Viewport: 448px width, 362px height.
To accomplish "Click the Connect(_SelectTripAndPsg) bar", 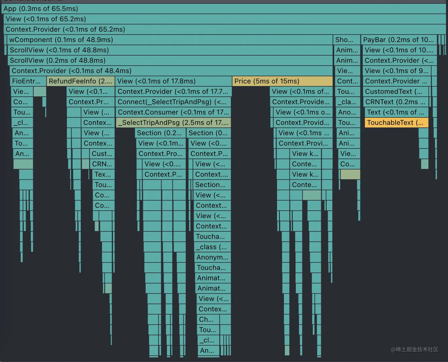I will pyautogui.click(x=173, y=102).
